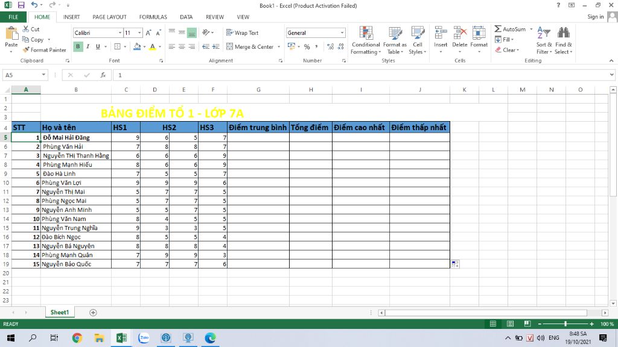Click the Decrease Indent icon
The height and width of the screenshot is (347, 618).
click(206, 46)
